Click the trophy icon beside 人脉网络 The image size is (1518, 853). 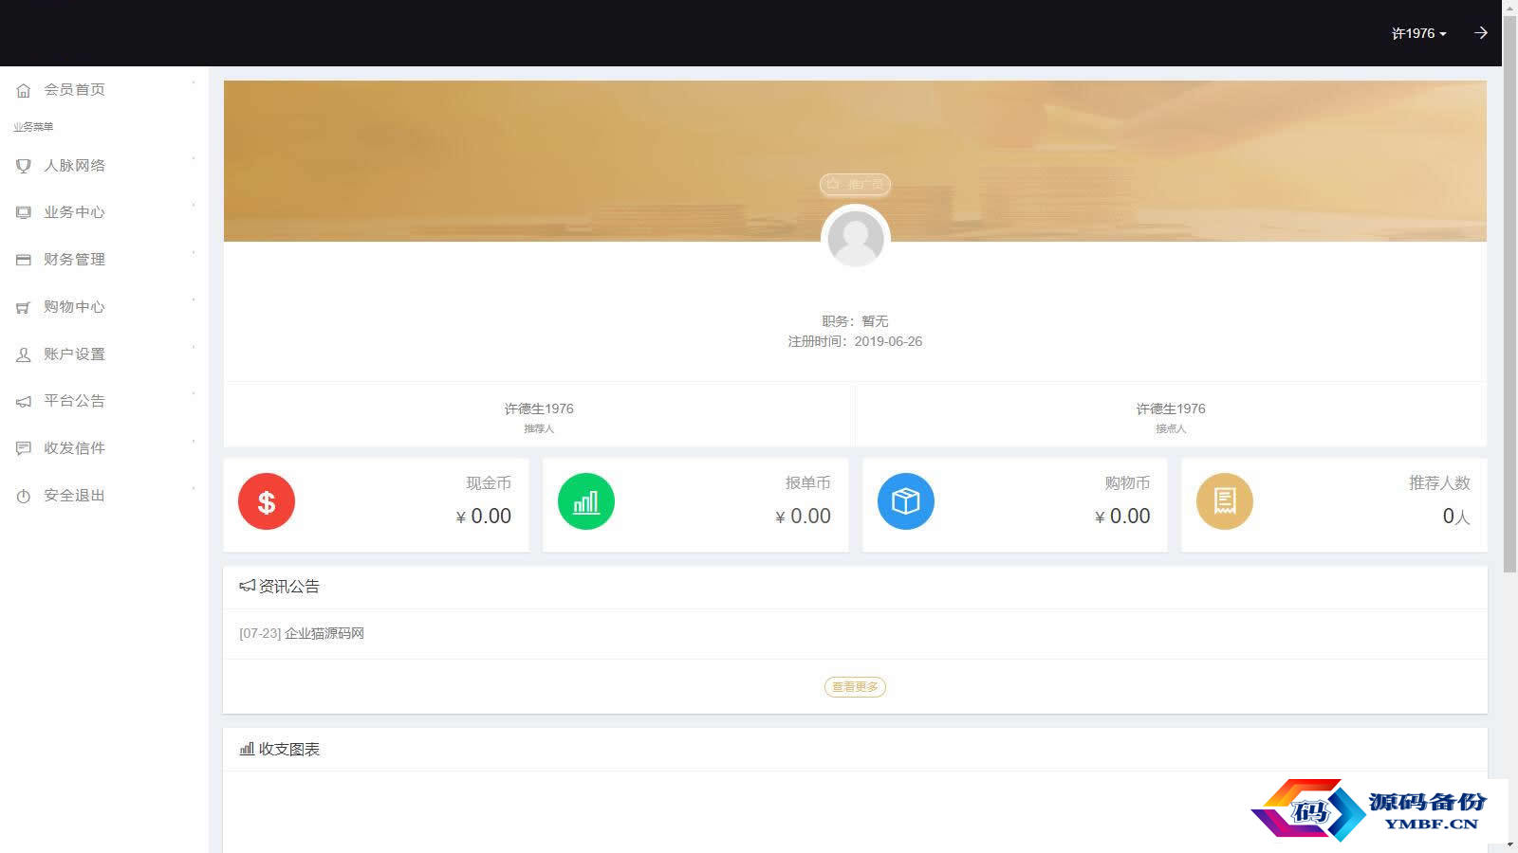click(x=24, y=166)
